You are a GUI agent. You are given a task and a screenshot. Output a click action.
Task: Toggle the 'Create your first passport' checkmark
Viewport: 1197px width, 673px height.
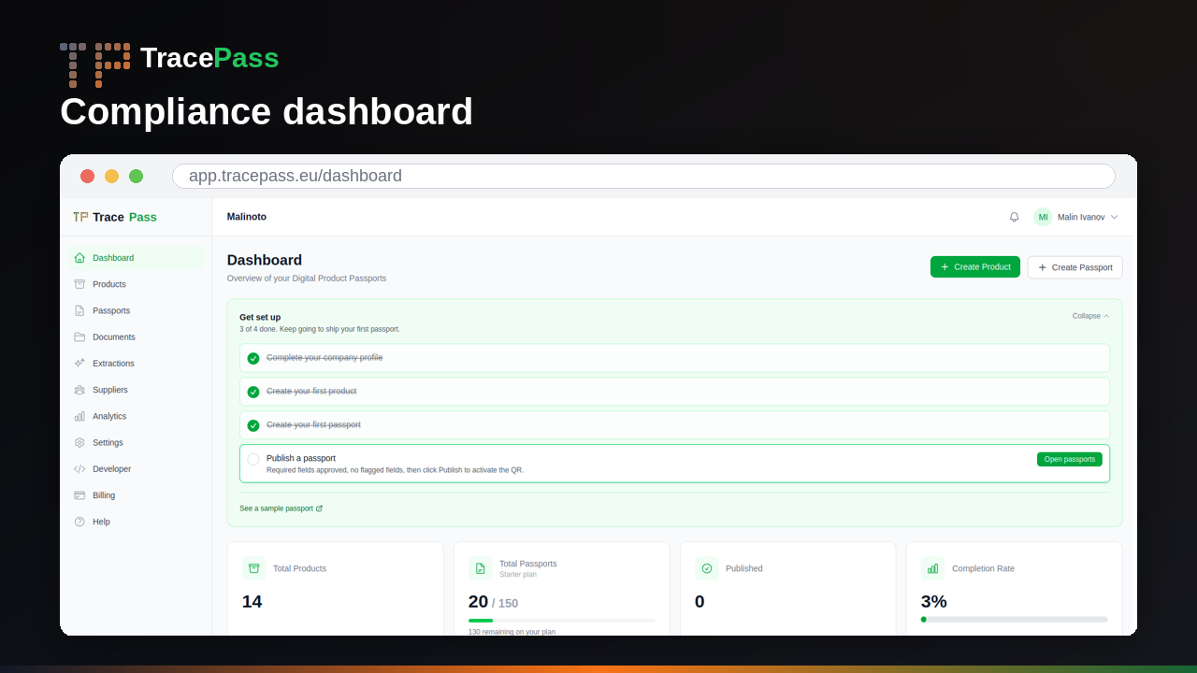point(252,425)
